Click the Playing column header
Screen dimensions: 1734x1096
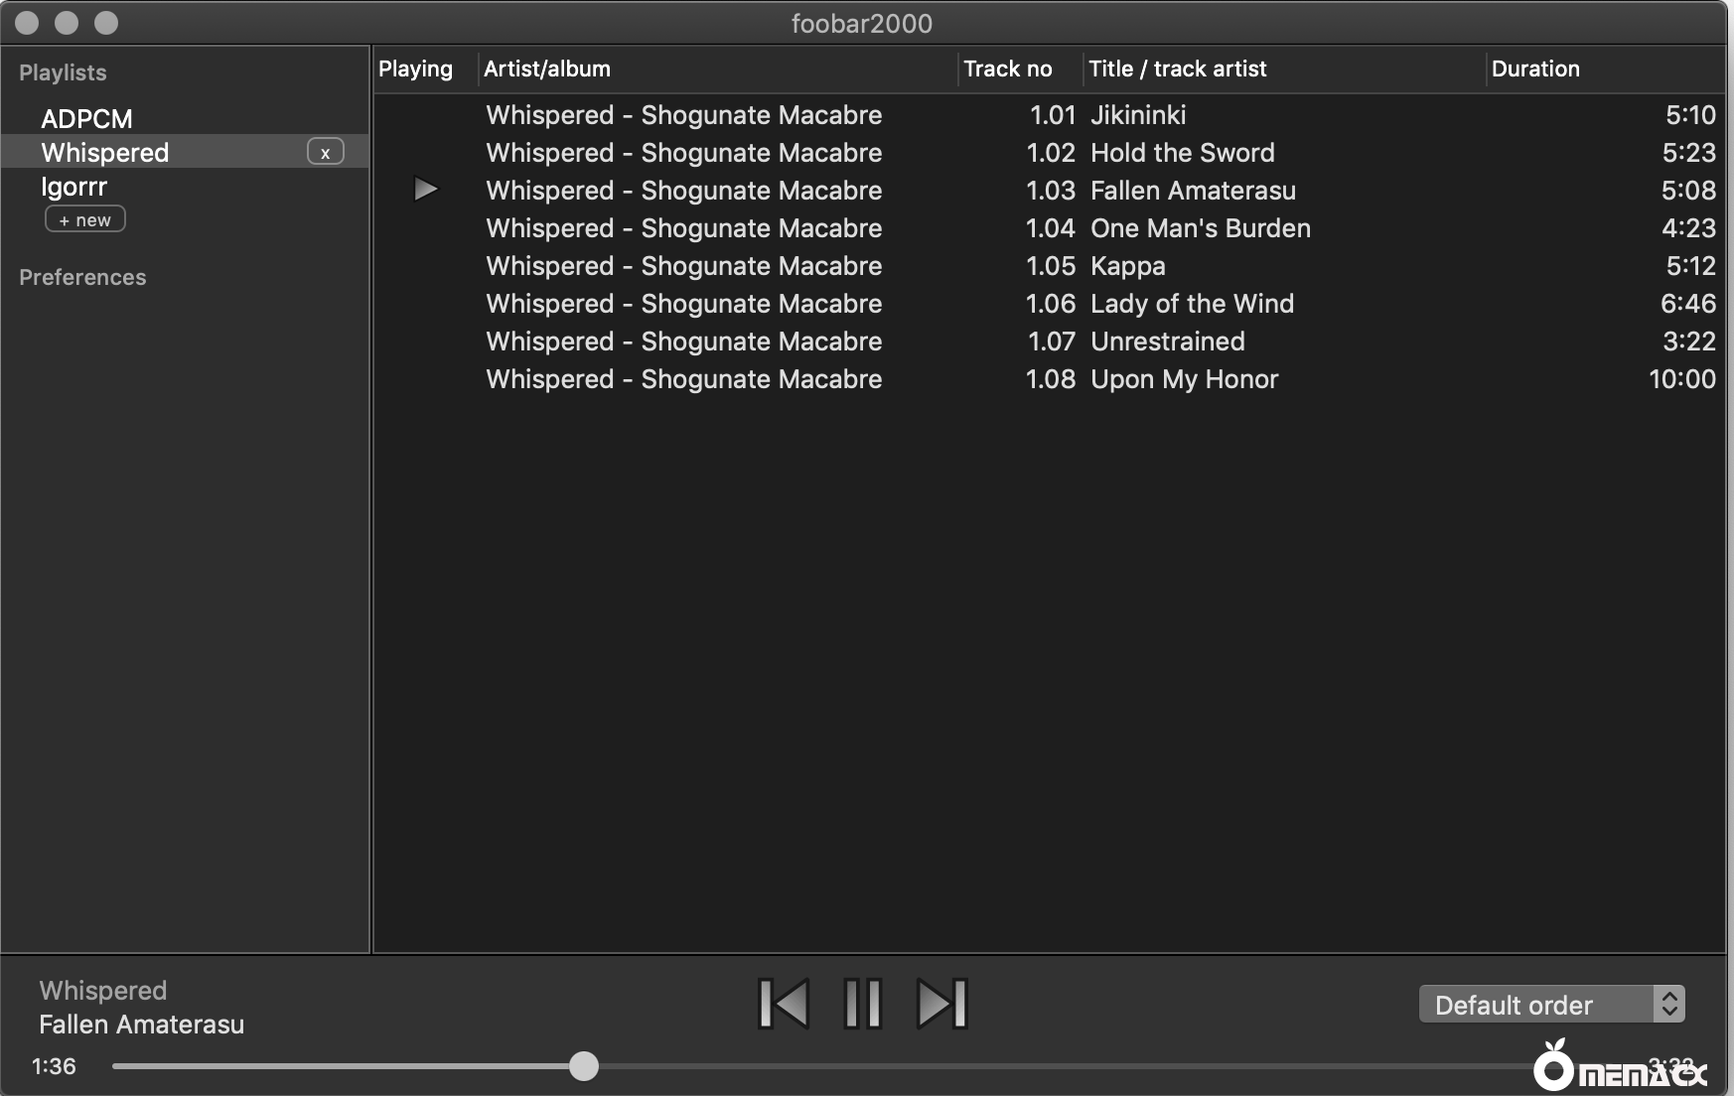tap(415, 69)
